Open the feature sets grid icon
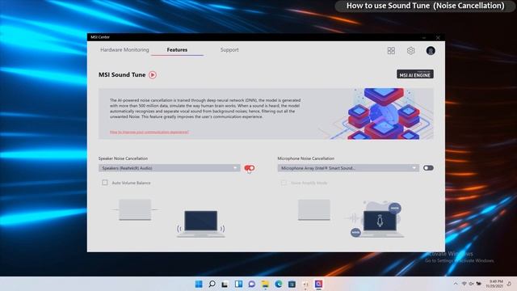Image resolution: width=517 pixels, height=291 pixels. tap(391, 50)
